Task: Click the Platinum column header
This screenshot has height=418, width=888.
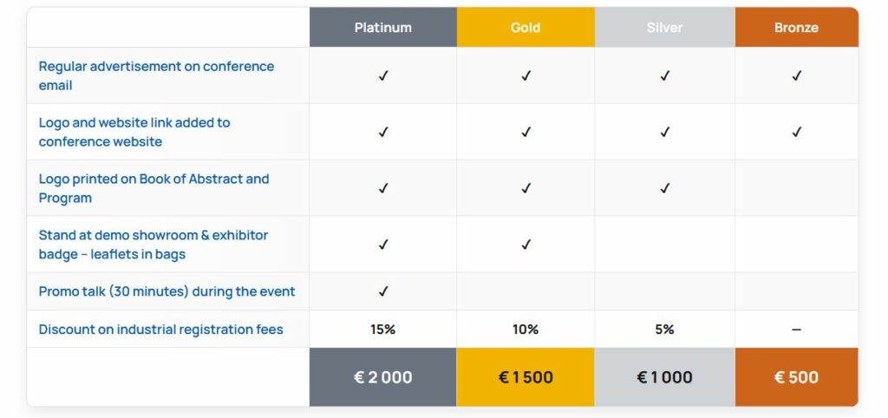Action: (x=382, y=28)
